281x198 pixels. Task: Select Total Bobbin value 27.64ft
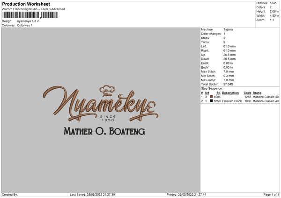(228, 85)
